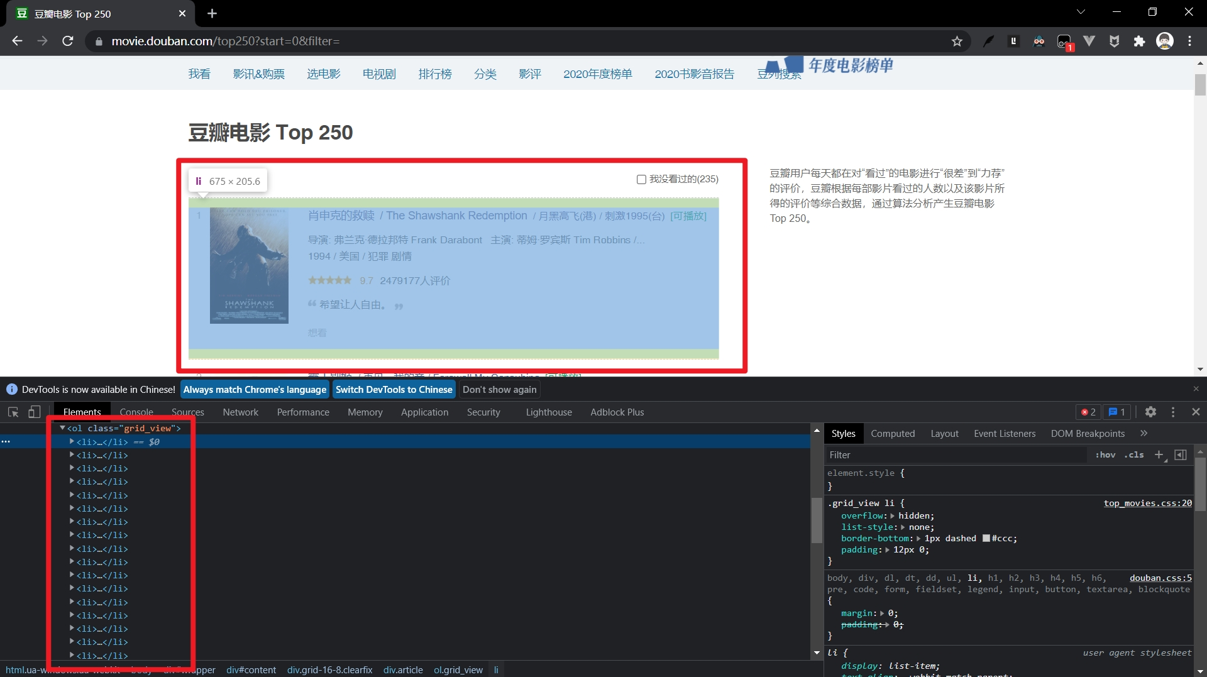1207x677 pixels.
Task: Show more Styles pane tabs chevron
Action: point(1144,433)
